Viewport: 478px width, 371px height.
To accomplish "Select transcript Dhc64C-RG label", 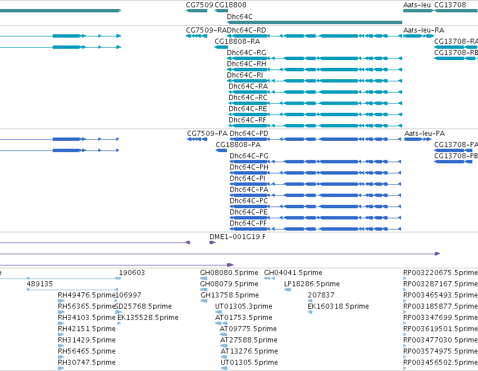I will click(x=247, y=53).
